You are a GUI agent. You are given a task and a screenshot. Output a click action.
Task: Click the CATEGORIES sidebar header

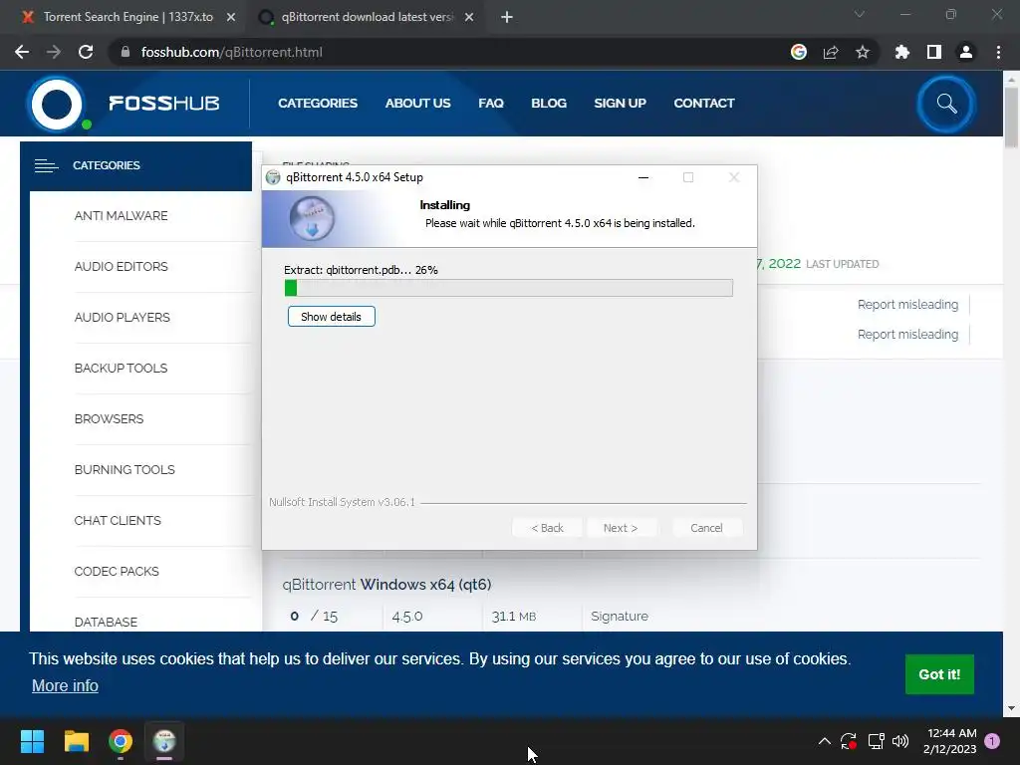135,166
